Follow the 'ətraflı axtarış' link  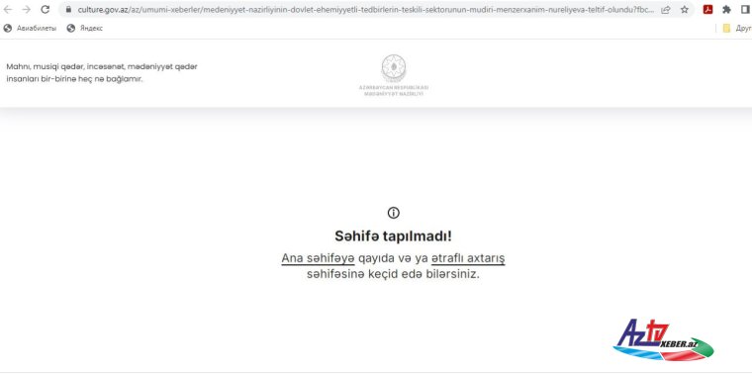(468, 258)
